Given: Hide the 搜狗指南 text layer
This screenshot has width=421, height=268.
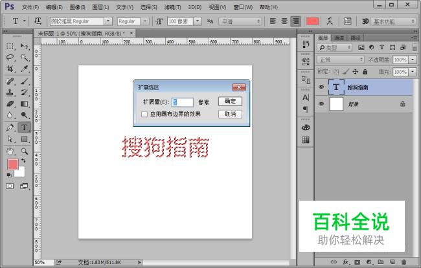Looking at the screenshot, I should (x=321, y=87).
